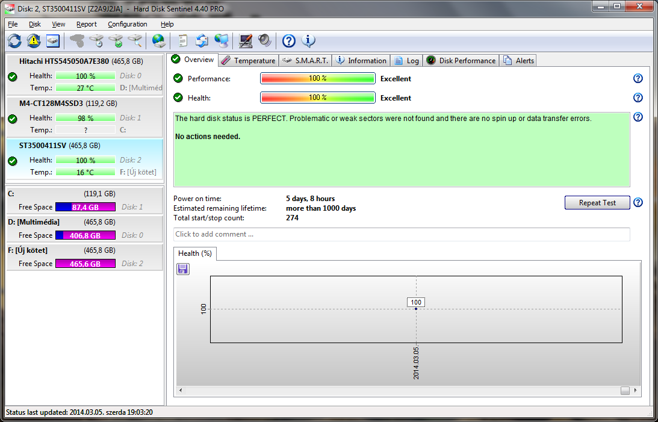Open the File menu
This screenshot has width=658, height=422.
click(x=13, y=24)
